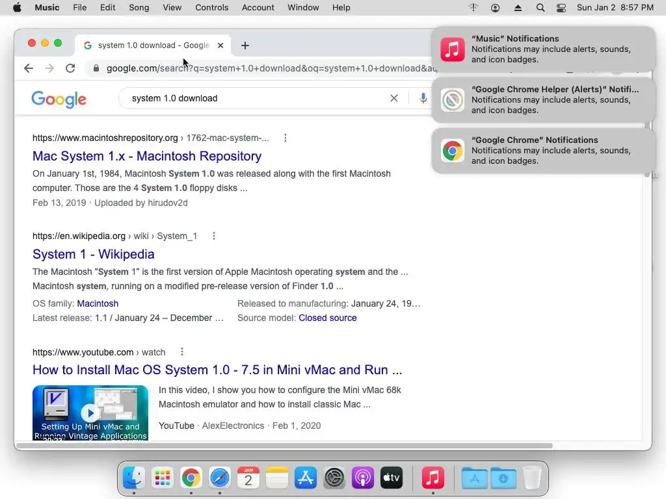This screenshot has width=666, height=499.
Task: Open Music from the Dock
Action: point(433,478)
